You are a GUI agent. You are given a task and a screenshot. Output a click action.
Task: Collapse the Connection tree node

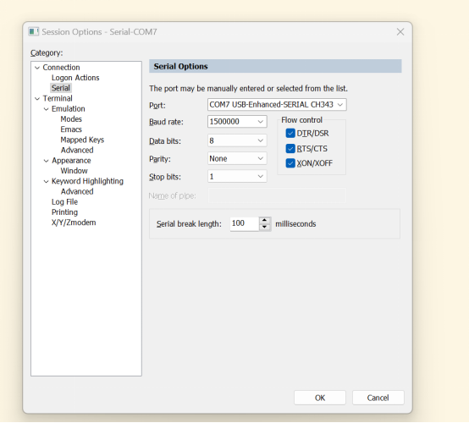click(37, 68)
